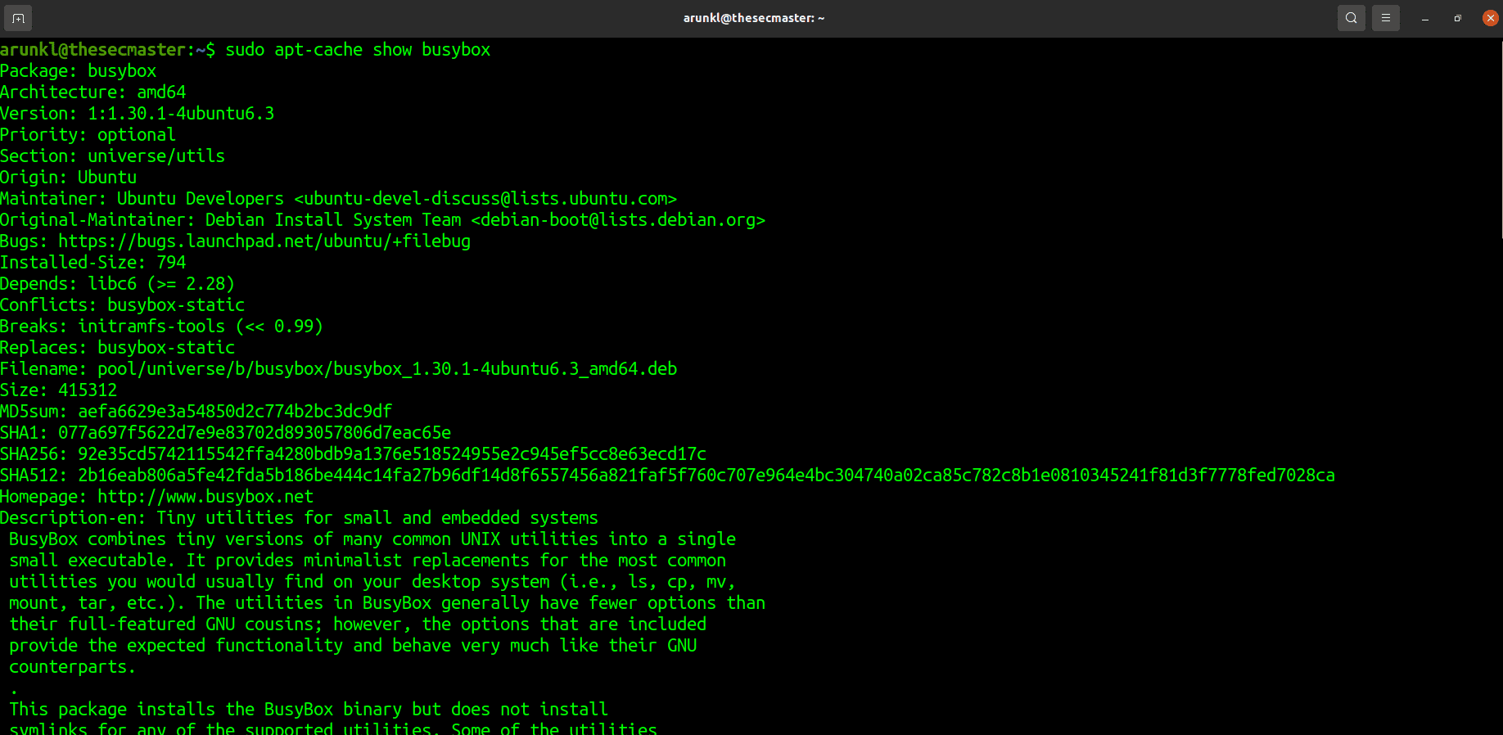Click the Depends: libc6 (>= 2.28) line

(x=118, y=284)
